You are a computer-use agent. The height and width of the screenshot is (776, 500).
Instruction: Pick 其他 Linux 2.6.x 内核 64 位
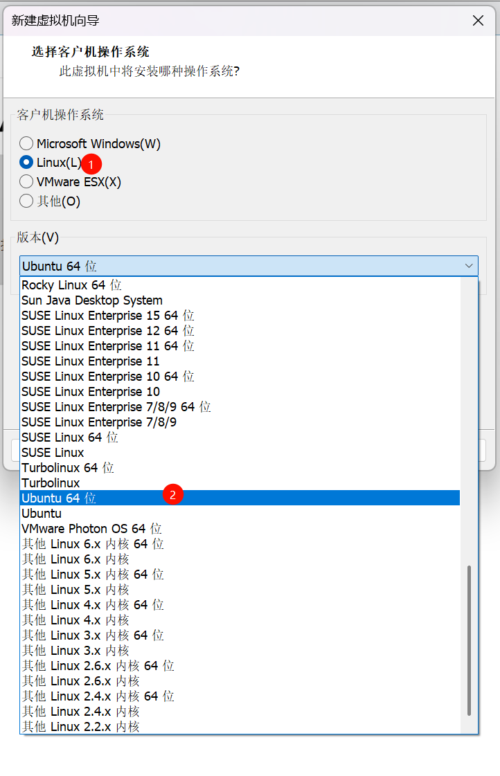(240, 666)
